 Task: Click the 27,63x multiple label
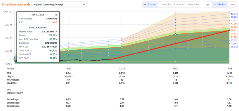(234, 40)
